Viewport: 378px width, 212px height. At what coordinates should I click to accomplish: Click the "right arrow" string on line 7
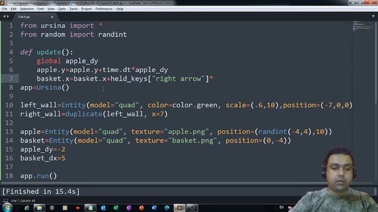178,78
